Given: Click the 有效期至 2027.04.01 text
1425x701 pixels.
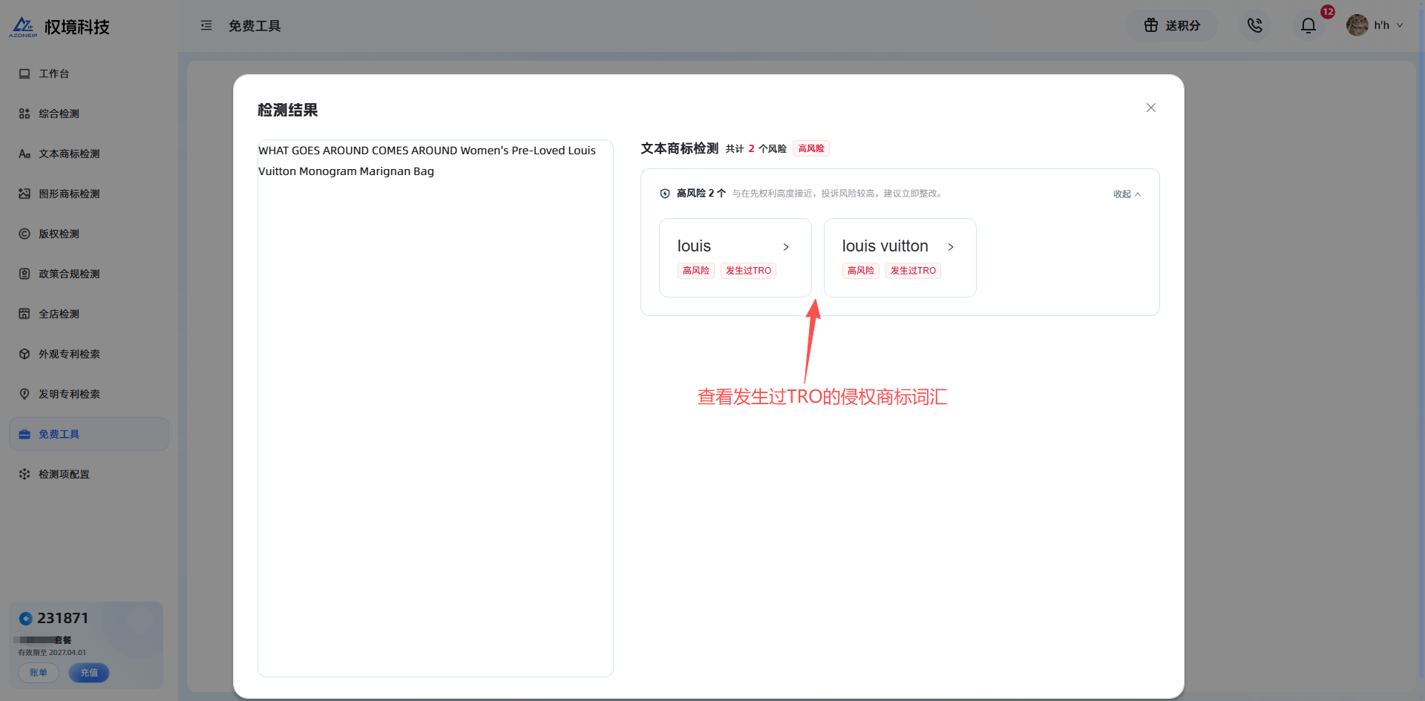Looking at the screenshot, I should click(52, 653).
